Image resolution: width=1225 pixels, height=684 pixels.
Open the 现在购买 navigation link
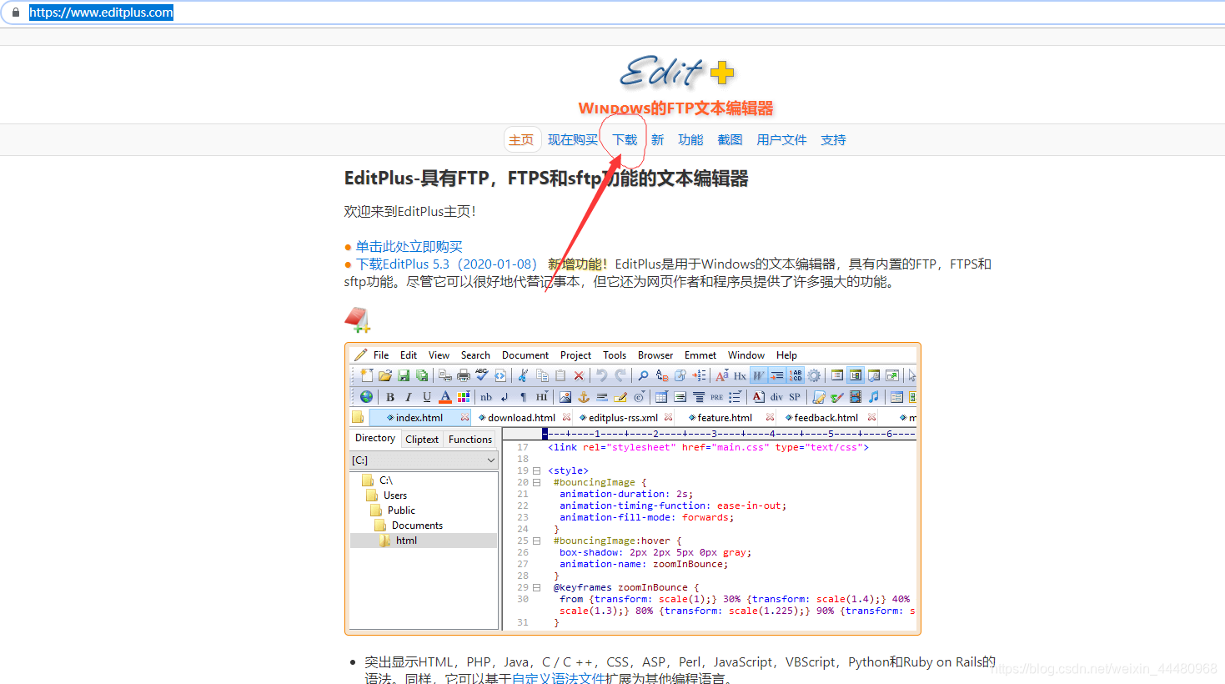click(573, 140)
